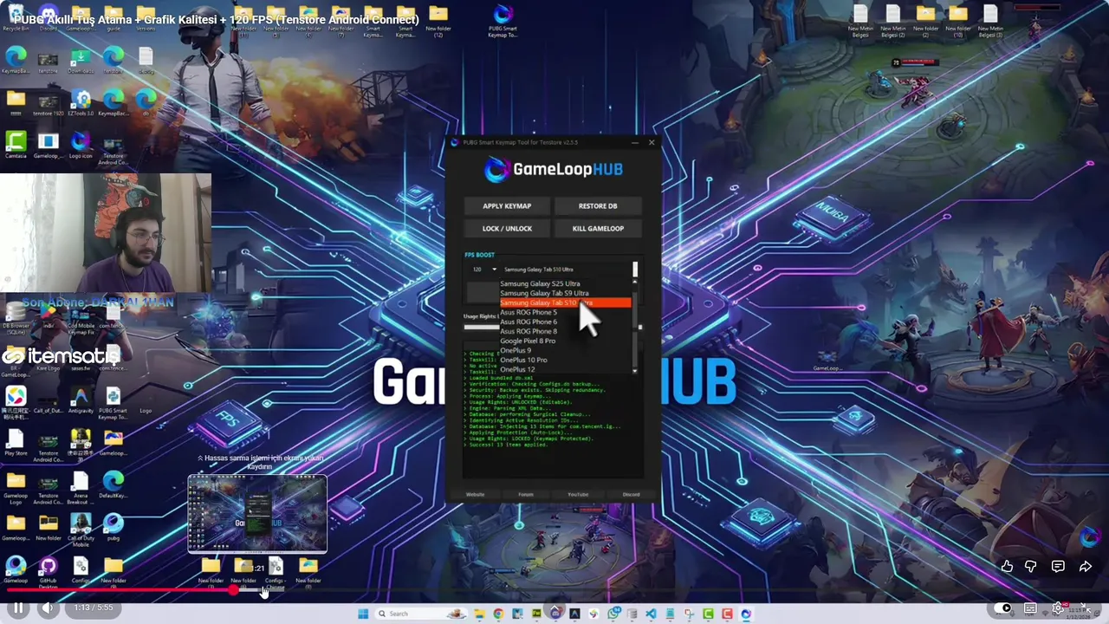Screen dimensions: 1109x624
Task: Open the Downloads desktop shortcut
Action: [x=81, y=60]
